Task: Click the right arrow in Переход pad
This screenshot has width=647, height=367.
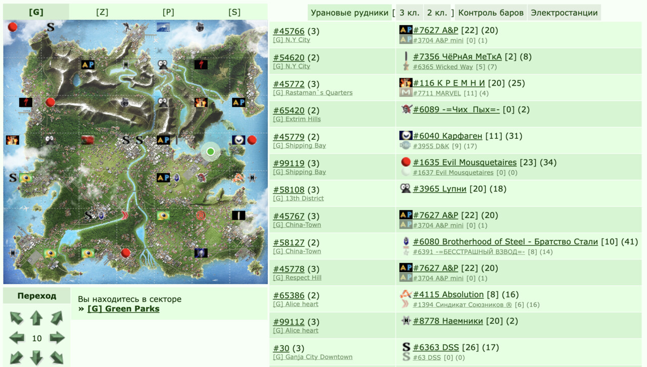Action: 57,338
